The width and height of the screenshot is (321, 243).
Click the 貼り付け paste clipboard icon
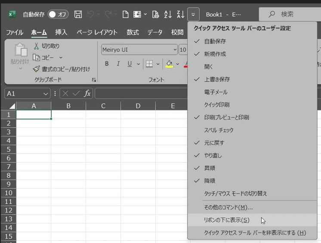coord(21,50)
